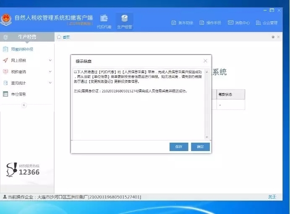Click the 保存 button in the dialog

(179, 147)
